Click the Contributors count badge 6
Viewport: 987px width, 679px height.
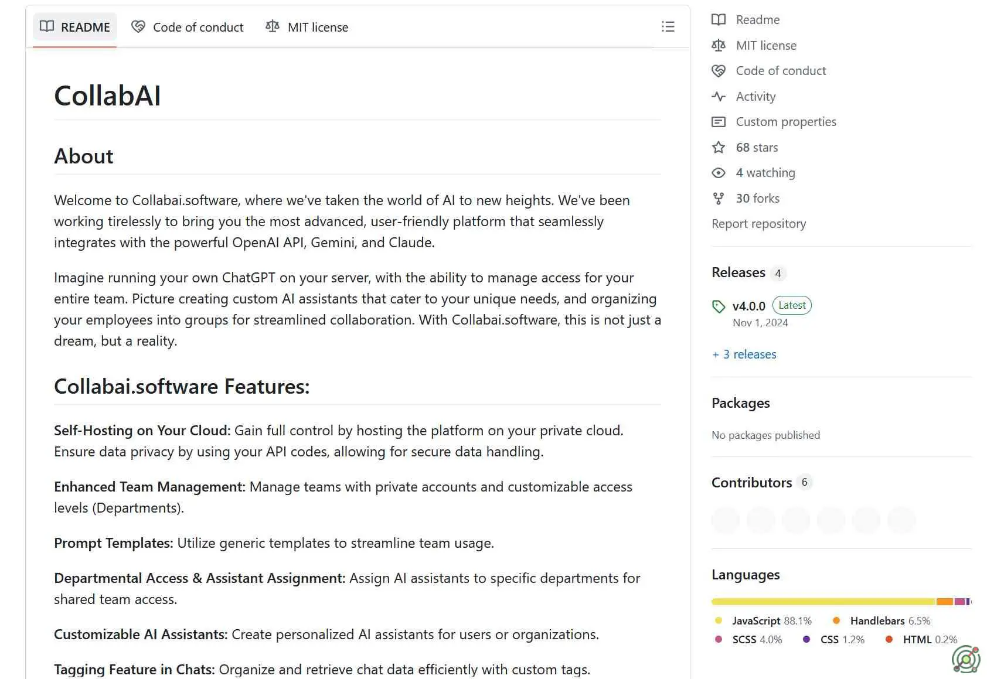(804, 482)
